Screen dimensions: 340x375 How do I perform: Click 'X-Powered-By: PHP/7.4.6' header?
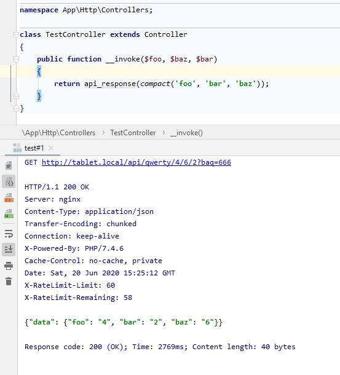pyautogui.click(x=74, y=248)
